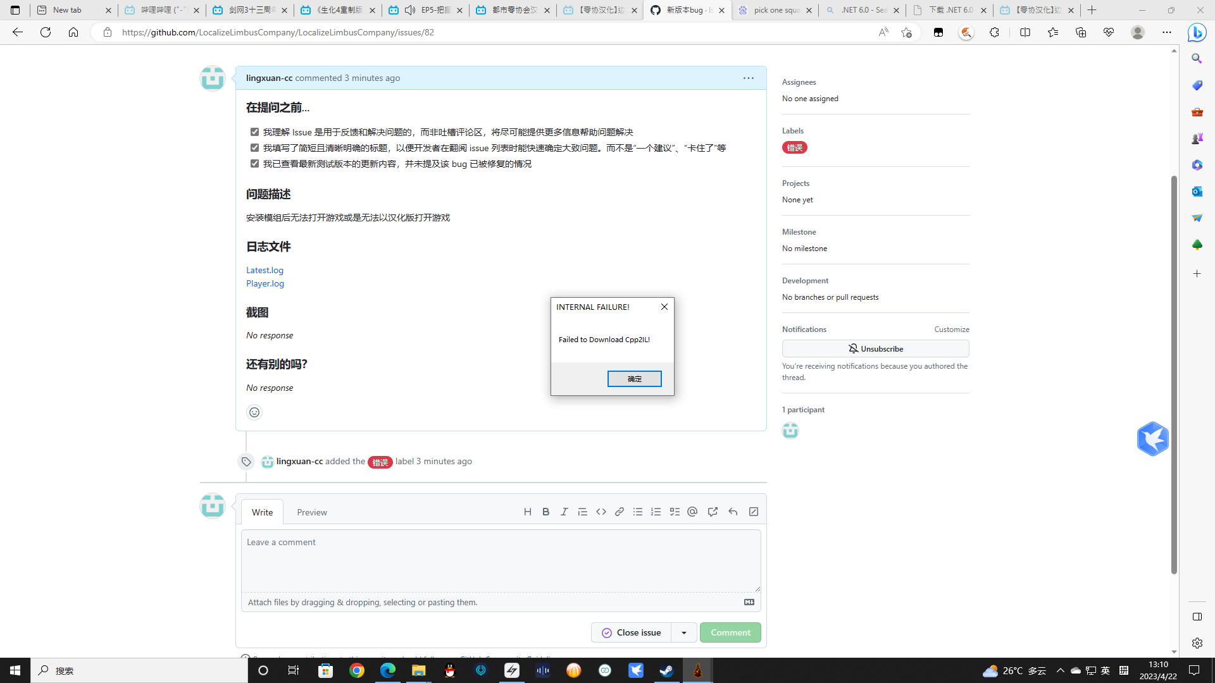Toggle the second checklist item about titles

pos(254,147)
